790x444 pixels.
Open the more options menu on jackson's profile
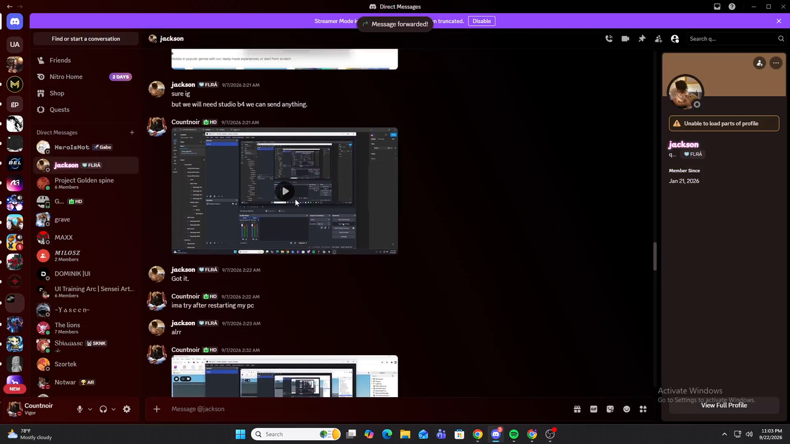point(776,63)
